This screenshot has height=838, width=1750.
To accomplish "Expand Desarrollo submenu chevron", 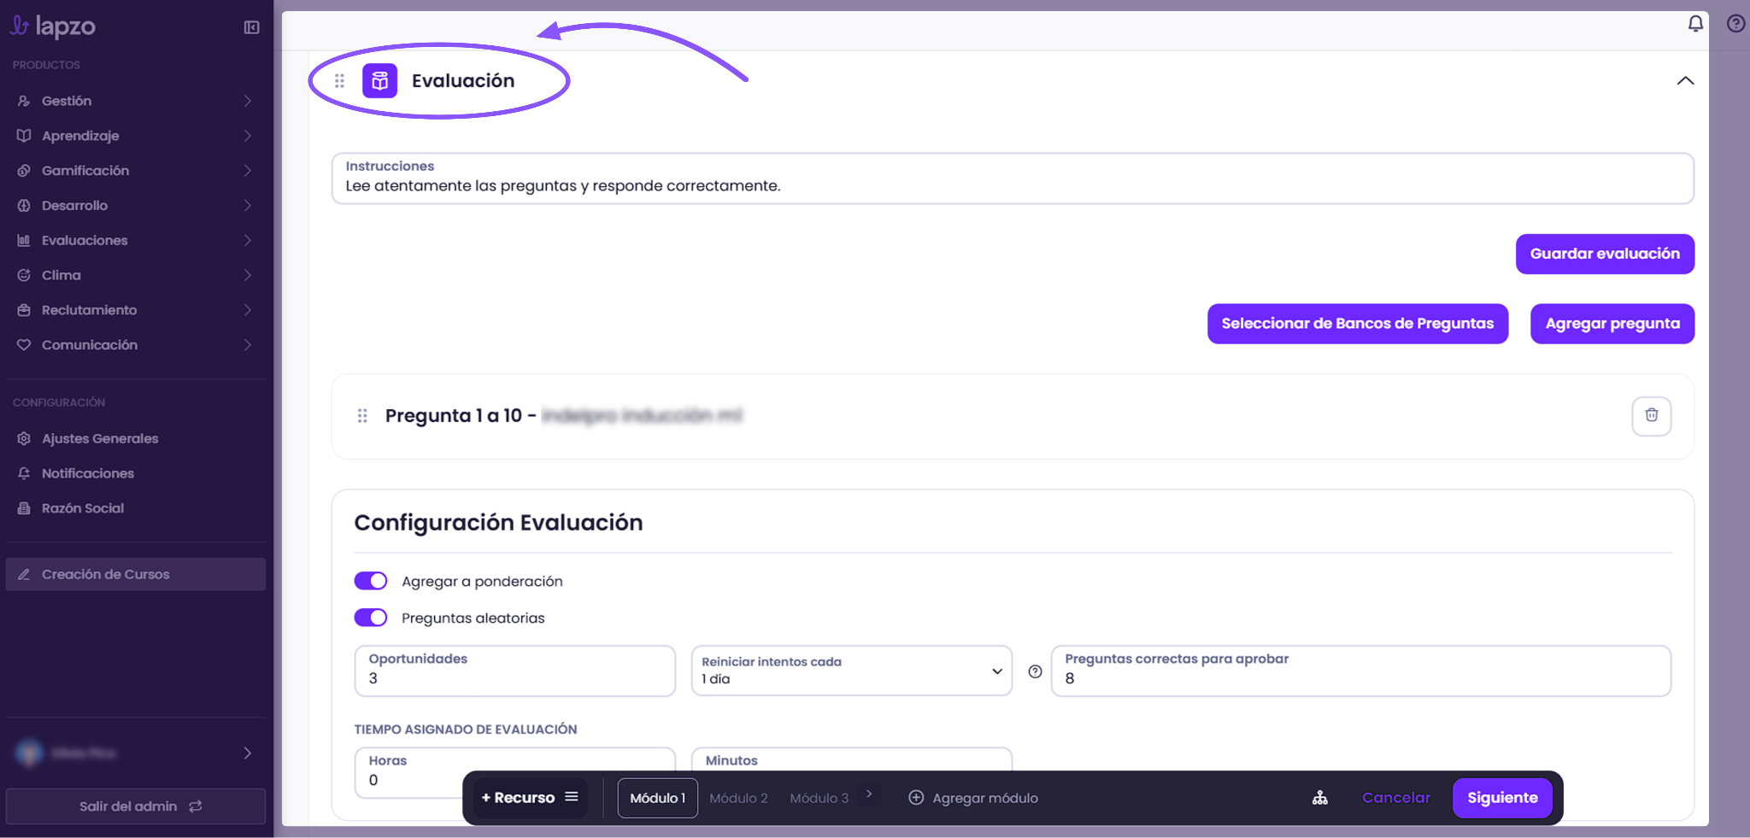I will (247, 206).
